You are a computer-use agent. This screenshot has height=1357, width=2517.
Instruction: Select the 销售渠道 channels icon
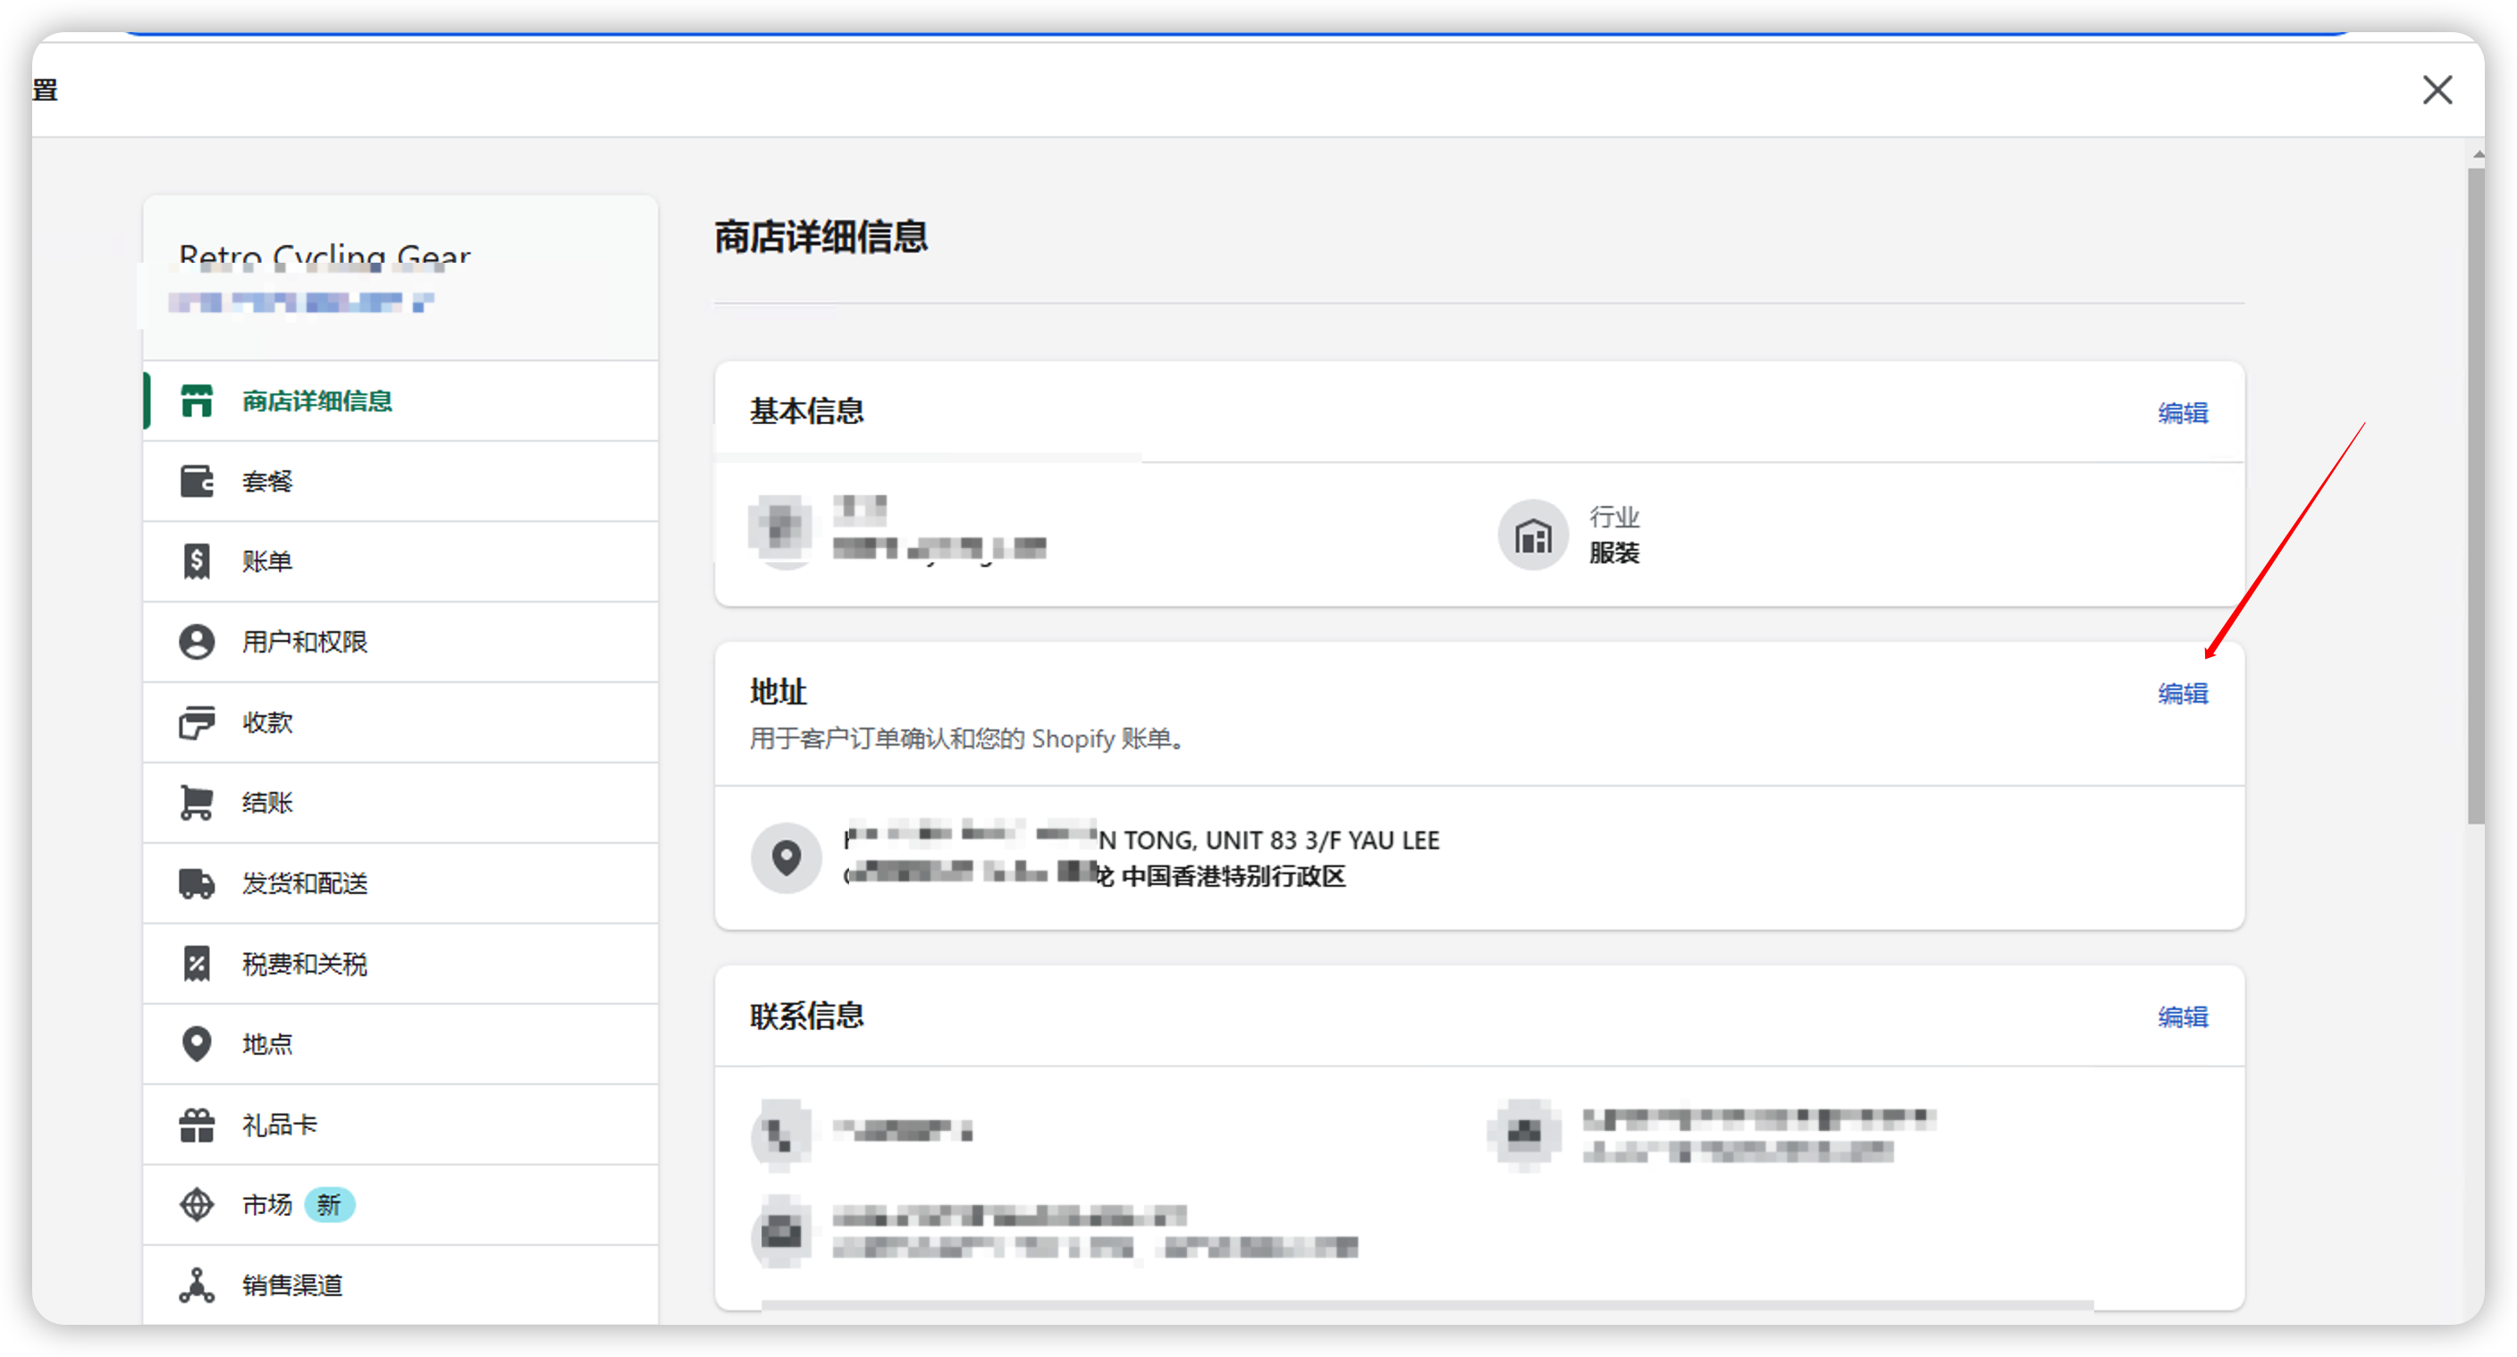tap(198, 1285)
